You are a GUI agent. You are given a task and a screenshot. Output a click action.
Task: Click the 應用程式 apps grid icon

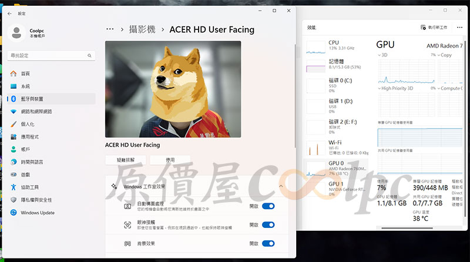[x=14, y=137]
